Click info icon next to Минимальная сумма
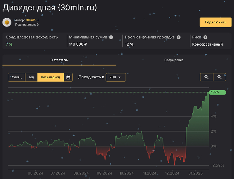The image size is (234, 179). pos(111,37)
